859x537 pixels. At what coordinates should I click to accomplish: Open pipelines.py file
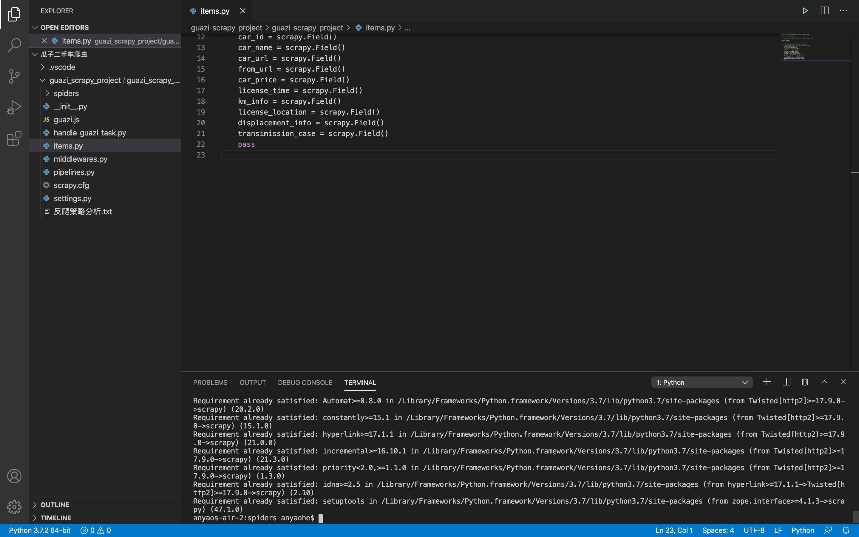105,172
